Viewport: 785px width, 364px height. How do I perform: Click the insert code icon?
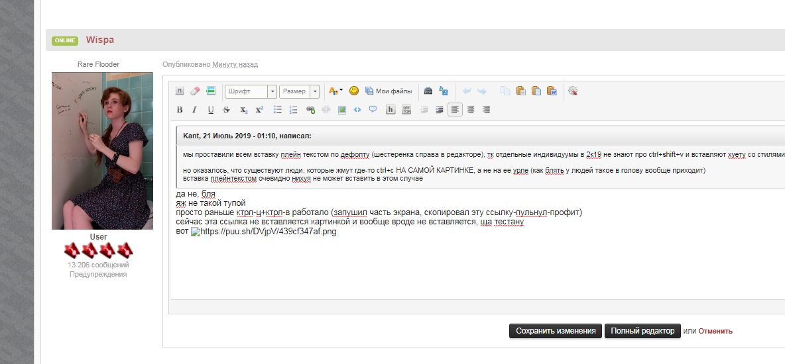point(357,109)
